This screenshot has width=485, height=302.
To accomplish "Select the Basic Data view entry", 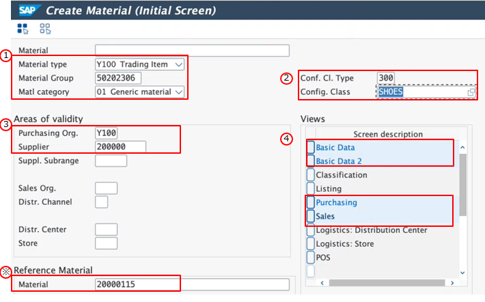I will [335, 148].
